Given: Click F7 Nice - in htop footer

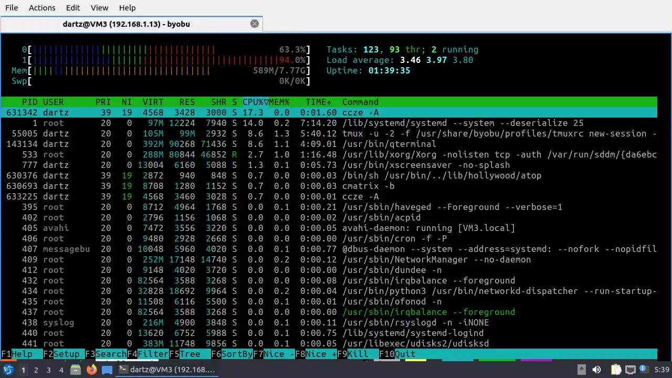Looking at the screenshot, I should (x=274, y=354).
